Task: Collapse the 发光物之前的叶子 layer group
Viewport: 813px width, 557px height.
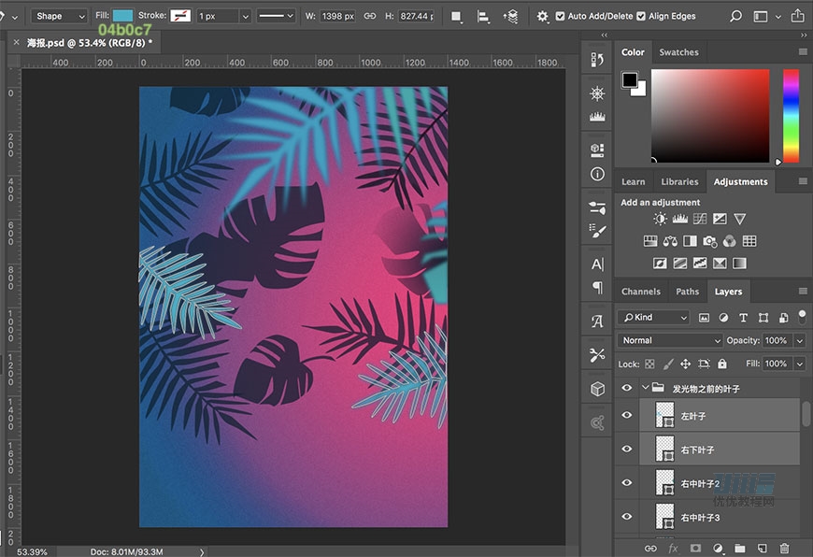Action: pyautogui.click(x=645, y=388)
